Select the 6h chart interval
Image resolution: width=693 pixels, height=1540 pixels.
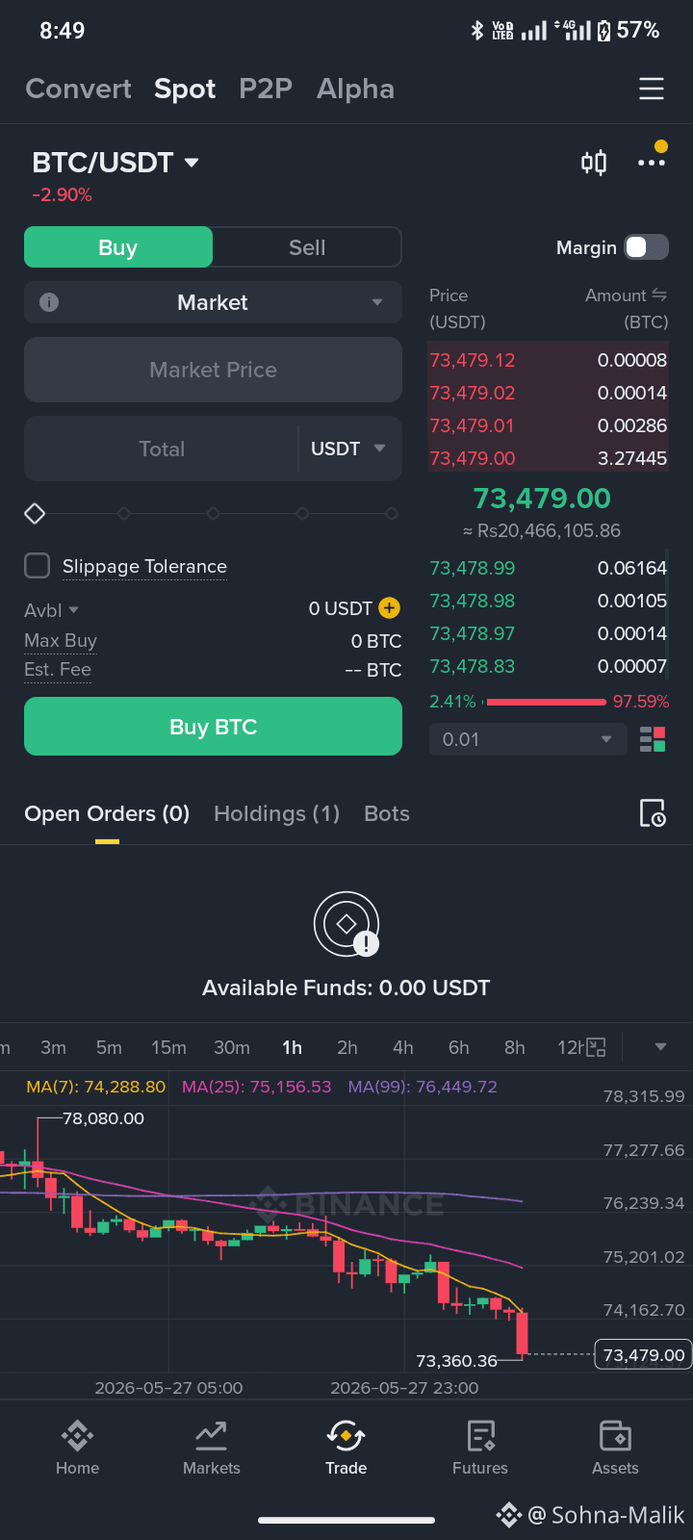point(459,1047)
